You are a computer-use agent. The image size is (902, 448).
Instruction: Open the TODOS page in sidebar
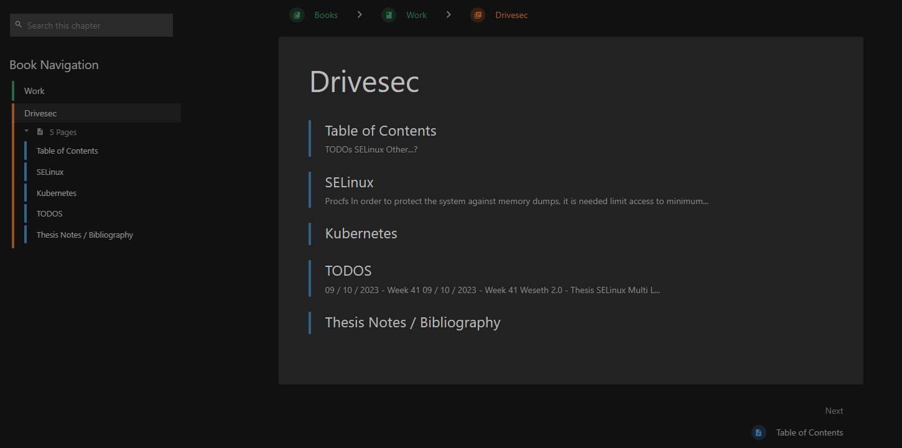[49, 213]
